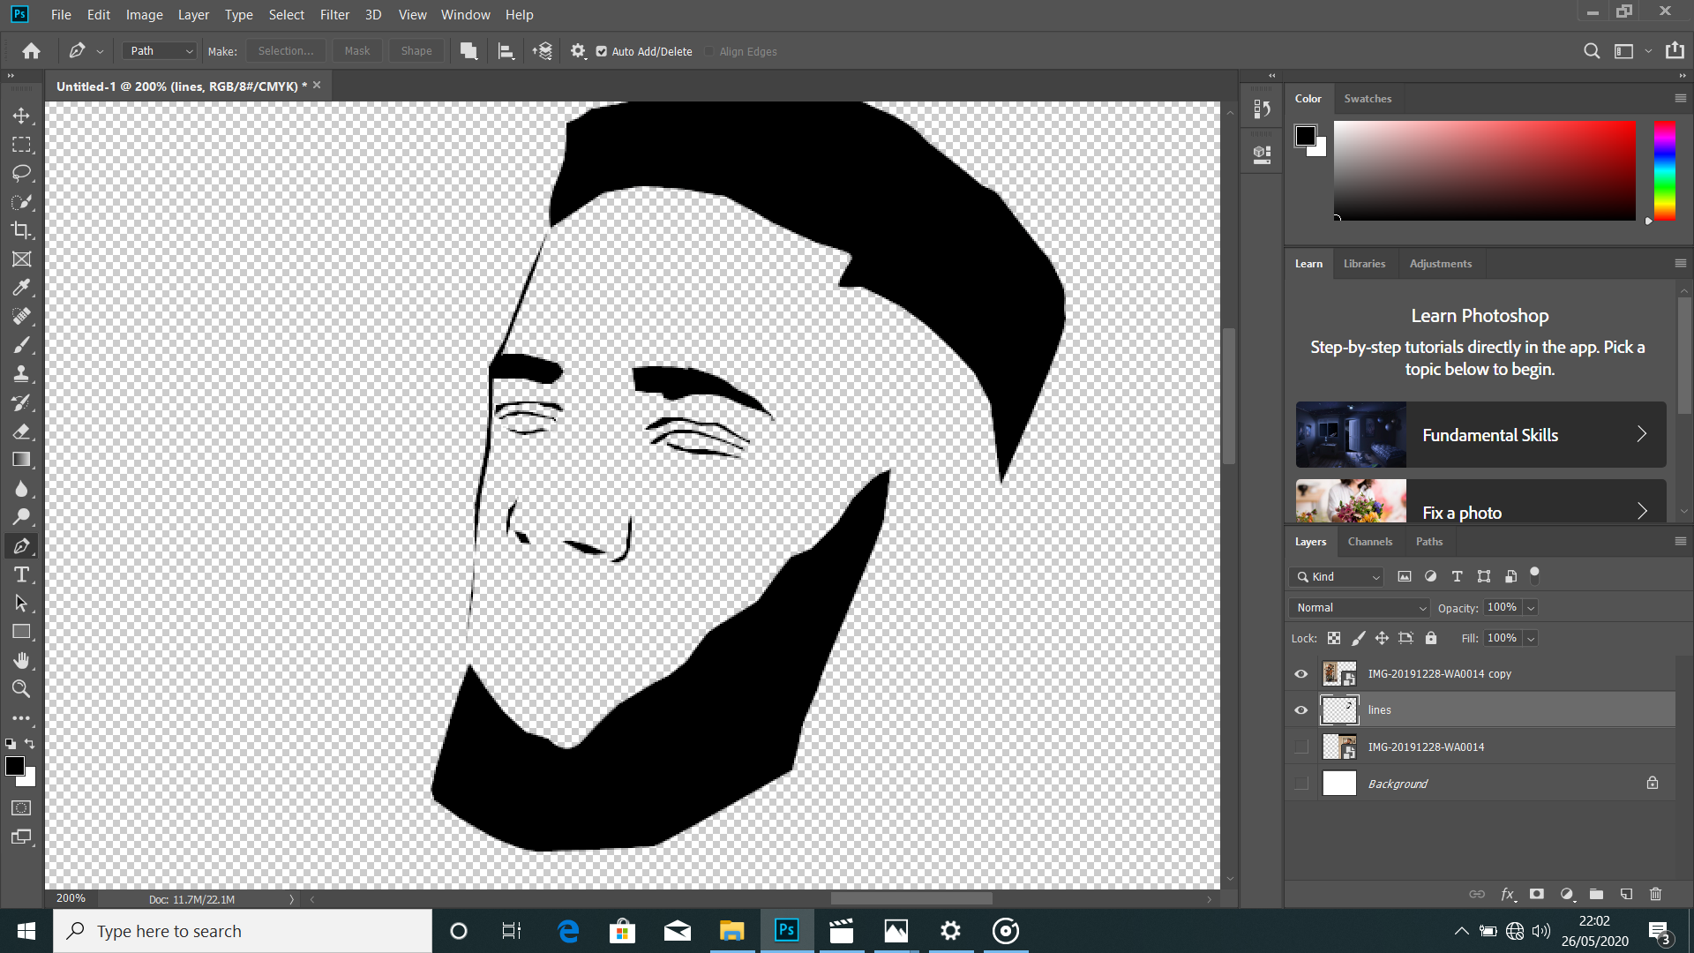Open the Filter menu
Viewport: 1694px width, 953px height.
tap(334, 15)
